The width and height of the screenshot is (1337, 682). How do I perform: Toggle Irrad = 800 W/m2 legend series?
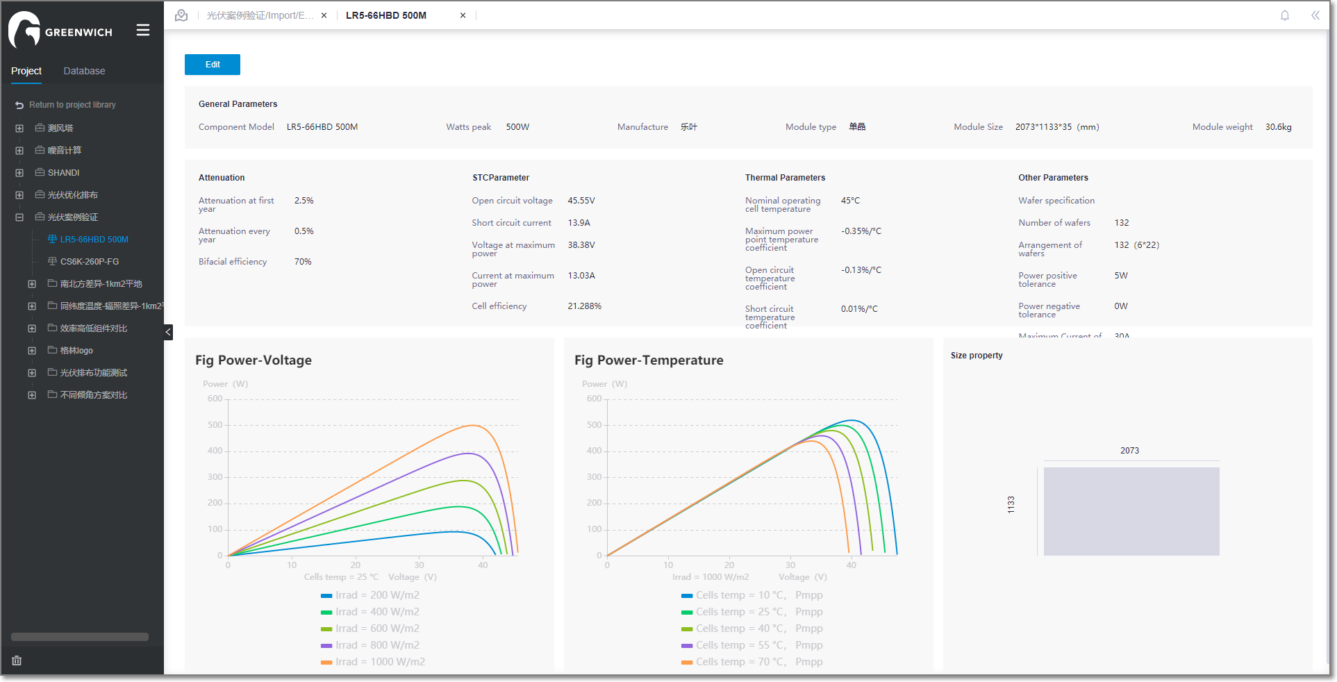[x=370, y=645]
